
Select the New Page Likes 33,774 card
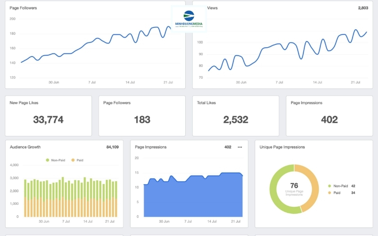pos(48,116)
